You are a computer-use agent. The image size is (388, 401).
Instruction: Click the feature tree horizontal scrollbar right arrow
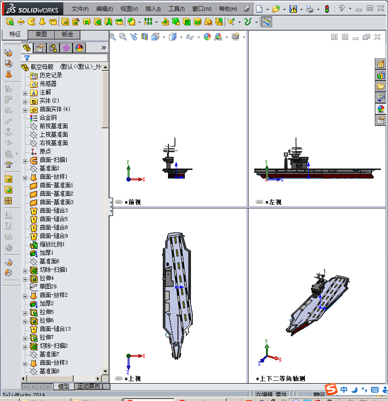[98, 378]
